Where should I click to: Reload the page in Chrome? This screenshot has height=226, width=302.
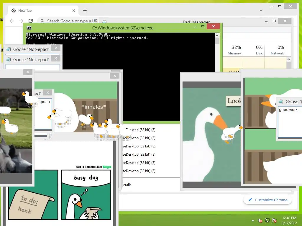[x=31, y=21]
